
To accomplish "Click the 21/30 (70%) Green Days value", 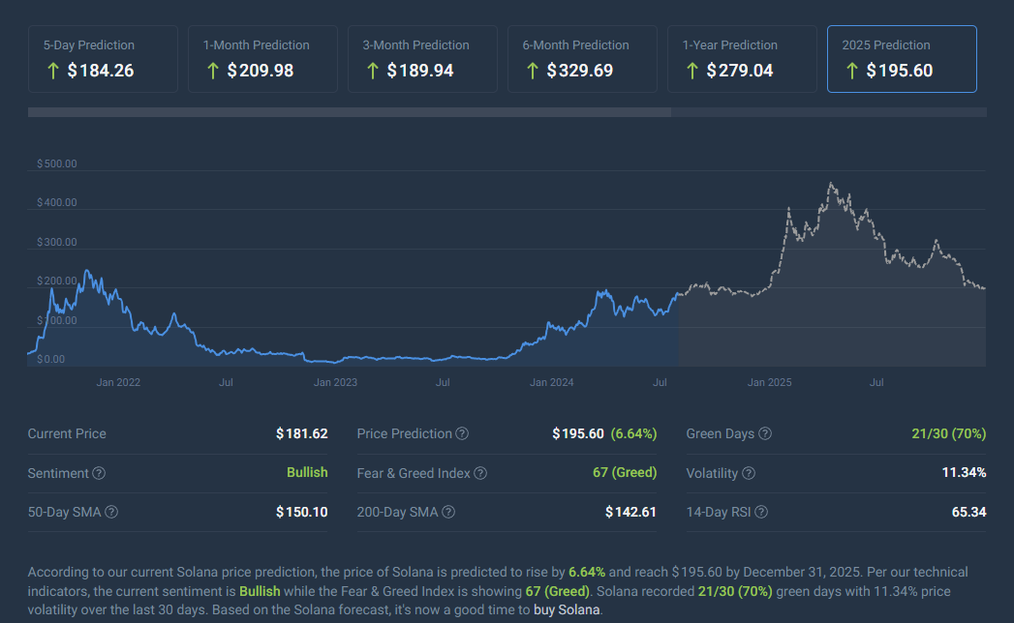I will [949, 433].
